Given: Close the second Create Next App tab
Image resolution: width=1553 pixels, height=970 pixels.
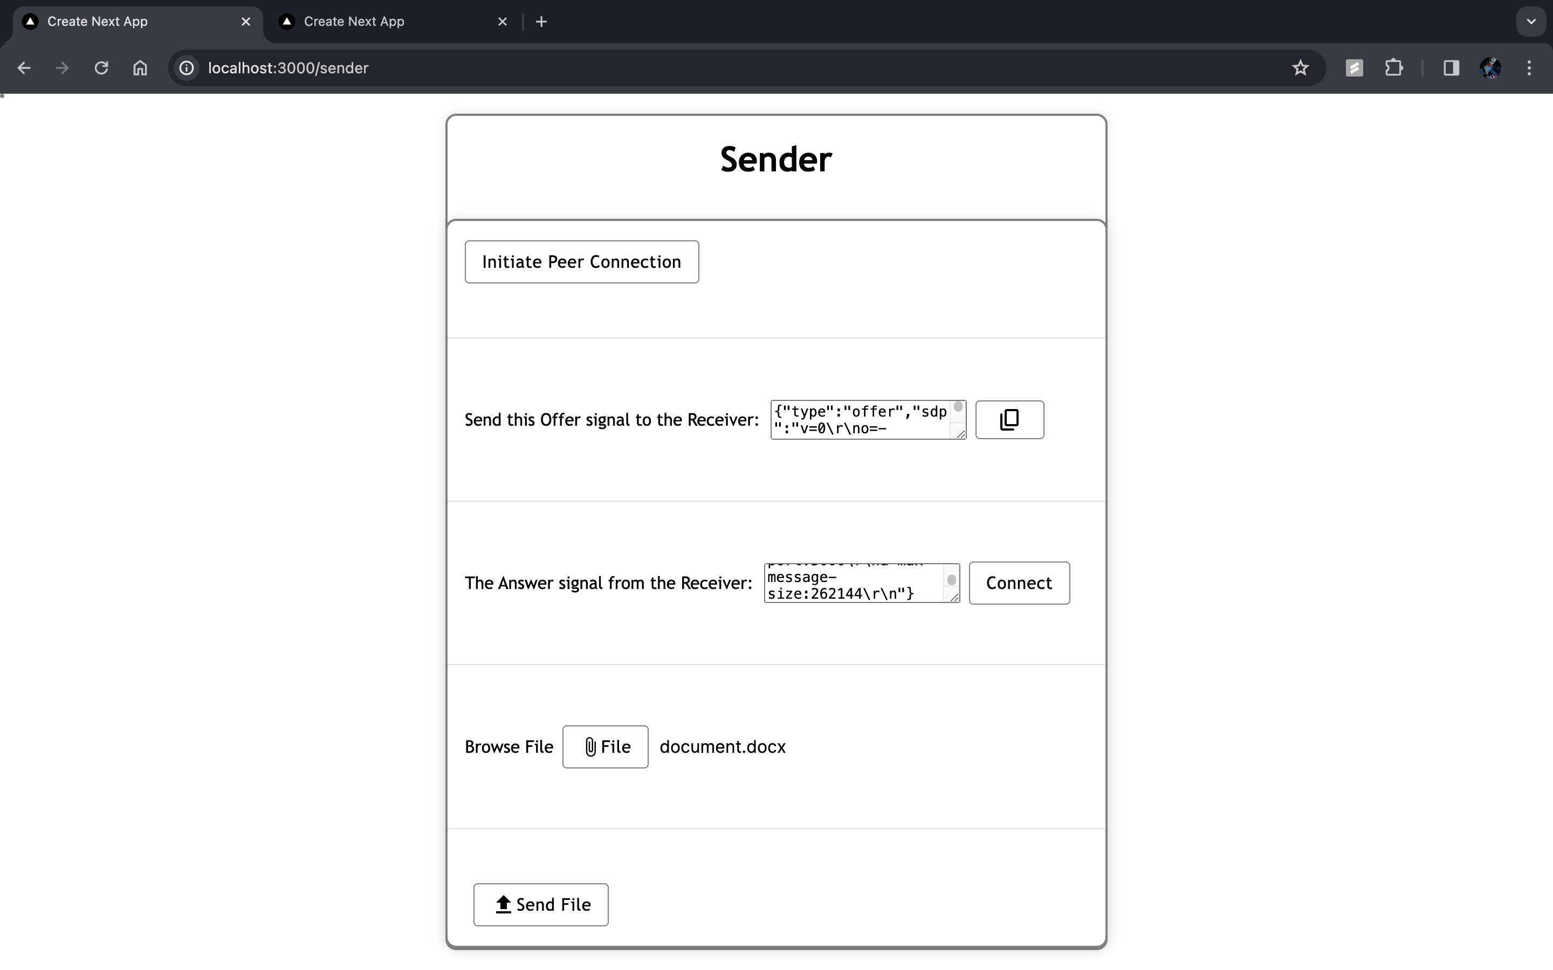Looking at the screenshot, I should pyautogui.click(x=503, y=22).
